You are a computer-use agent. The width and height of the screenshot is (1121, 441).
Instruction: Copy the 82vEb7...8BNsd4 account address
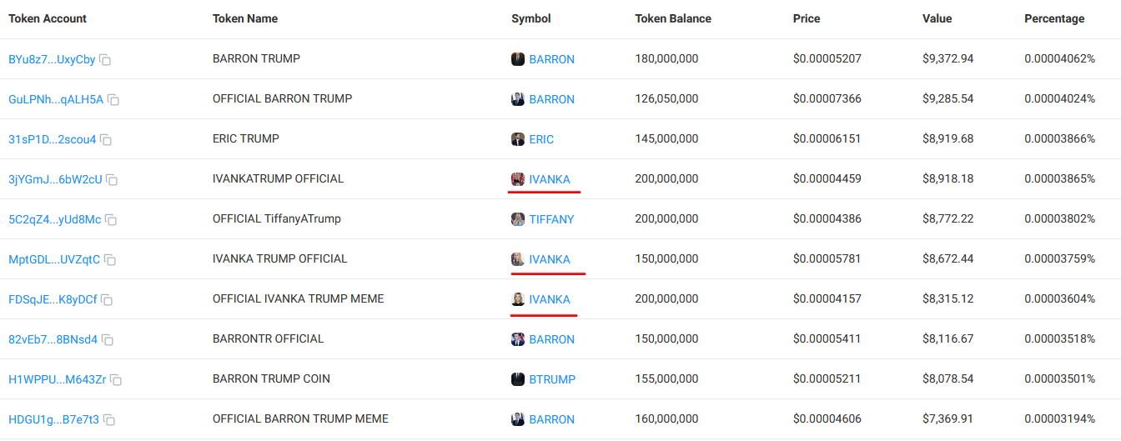coord(108,340)
